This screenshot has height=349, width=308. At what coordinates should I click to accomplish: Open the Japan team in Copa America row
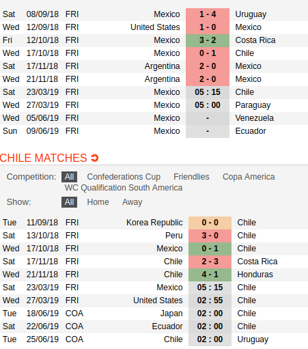(x=171, y=313)
